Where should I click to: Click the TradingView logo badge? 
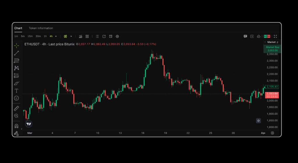pos(29,124)
